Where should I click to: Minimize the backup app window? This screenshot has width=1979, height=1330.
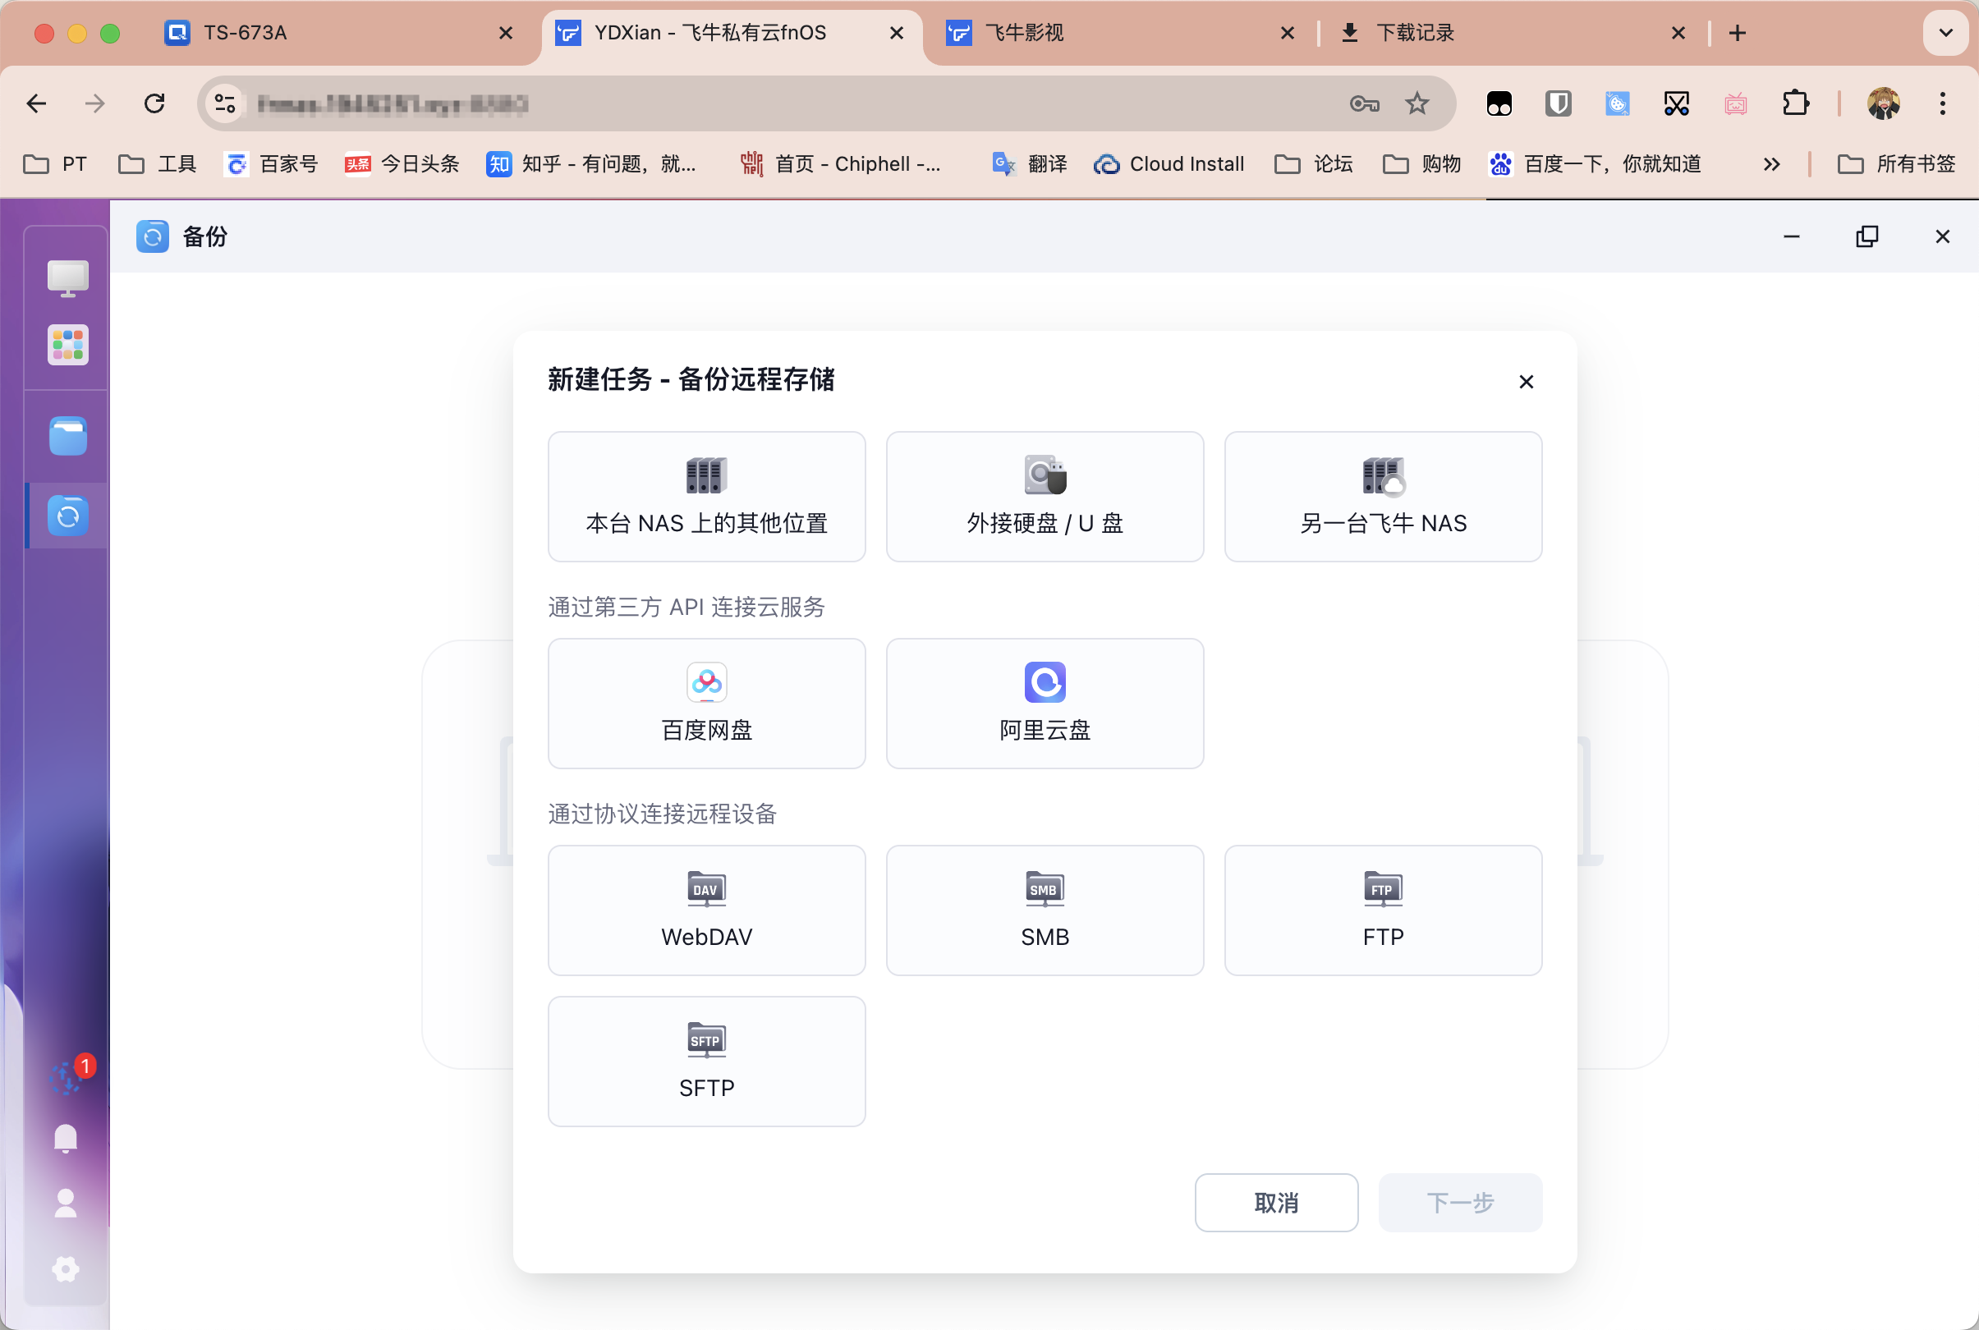[1792, 236]
